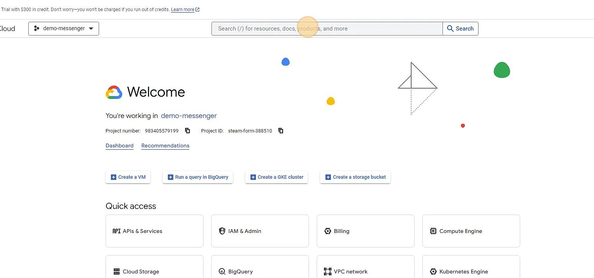This screenshot has width=594, height=278.
Task: Click Create a VM button
Action: click(128, 177)
